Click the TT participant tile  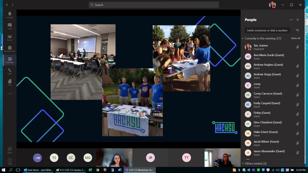coord(187,158)
